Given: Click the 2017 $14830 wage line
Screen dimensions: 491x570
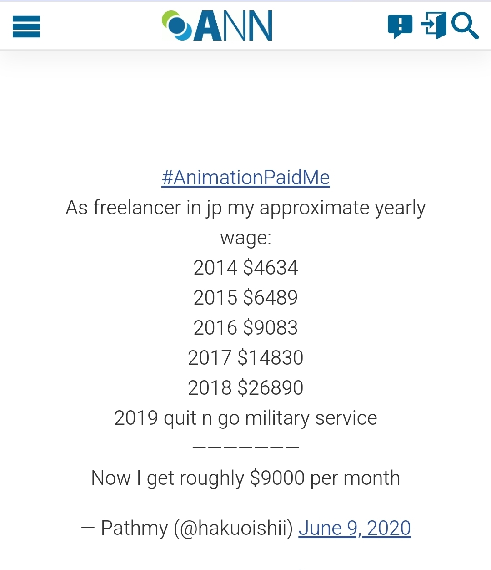Looking at the screenshot, I should coord(245,358).
